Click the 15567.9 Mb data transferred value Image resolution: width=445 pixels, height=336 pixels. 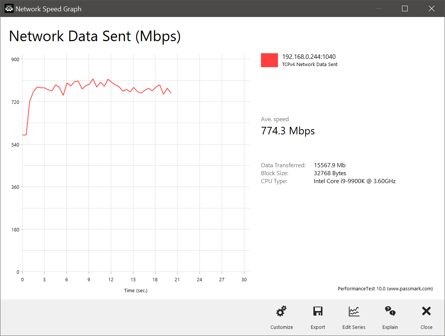330,165
